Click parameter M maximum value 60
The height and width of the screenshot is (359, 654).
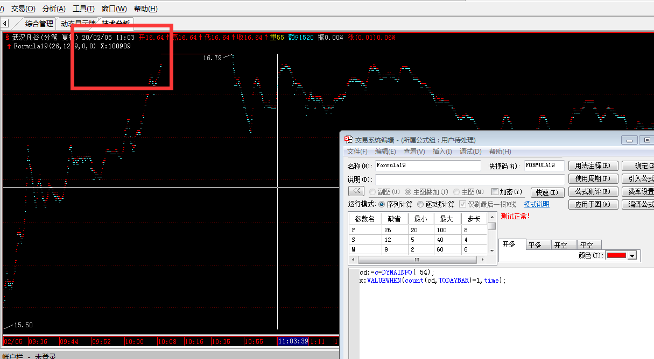point(447,249)
